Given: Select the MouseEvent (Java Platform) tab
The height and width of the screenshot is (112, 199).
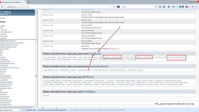Looking at the screenshot, I should [12, 2].
